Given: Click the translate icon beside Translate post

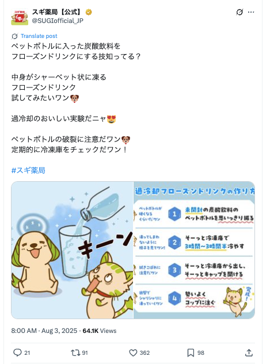Looking at the screenshot, I should [x=14, y=36].
